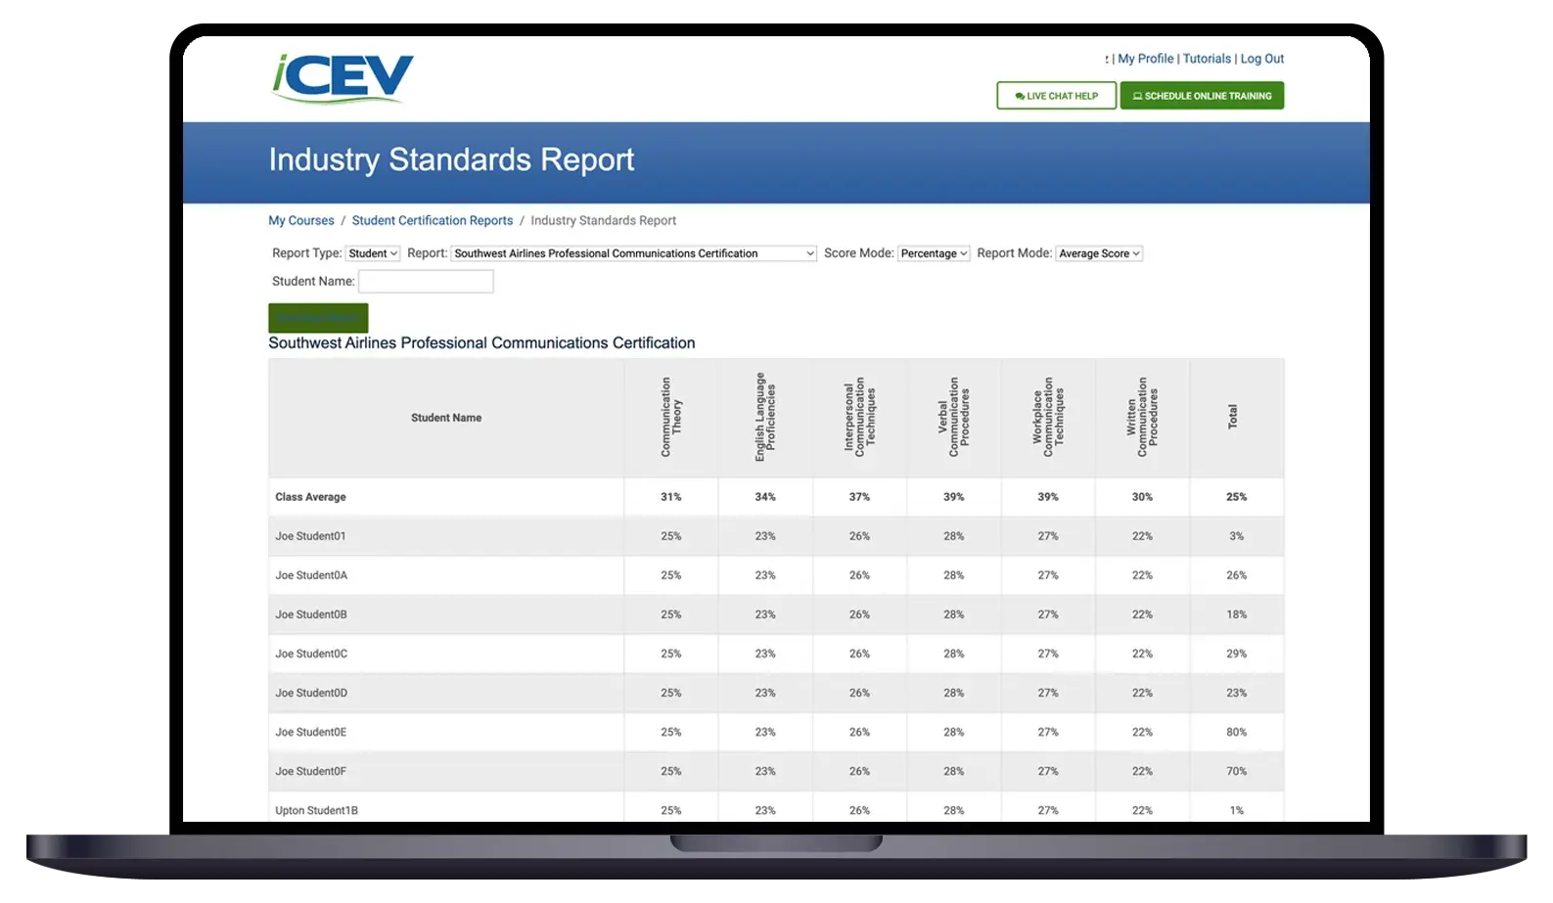Click the Industry Standards Report page heading
Image resolution: width=1553 pixels, height=903 pixels.
pyautogui.click(x=451, y=159)
